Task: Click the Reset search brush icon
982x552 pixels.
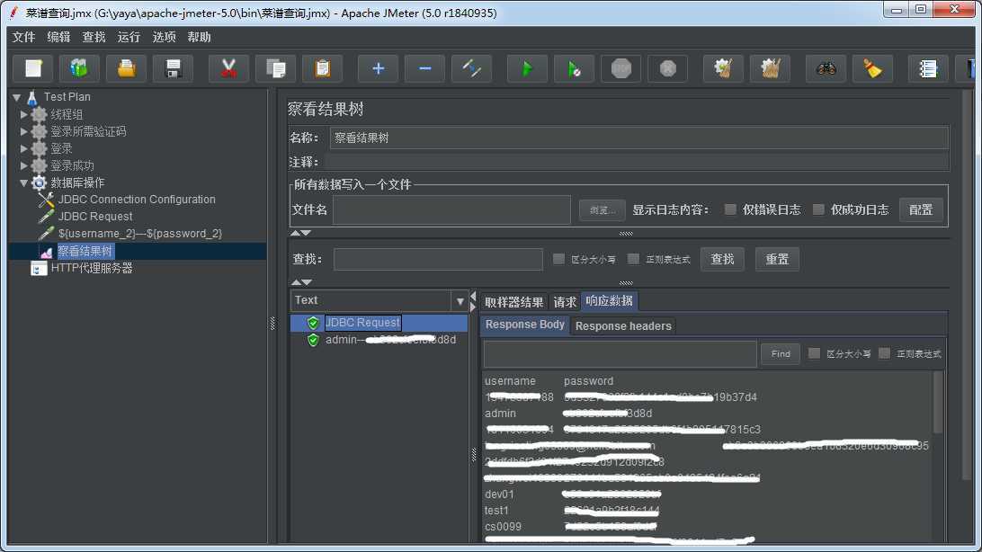Action: [x=872, y=68]
